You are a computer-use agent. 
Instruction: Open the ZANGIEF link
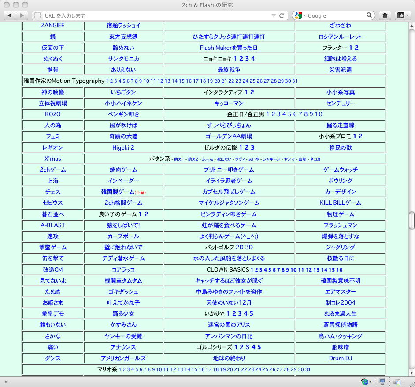coord(53,26)
